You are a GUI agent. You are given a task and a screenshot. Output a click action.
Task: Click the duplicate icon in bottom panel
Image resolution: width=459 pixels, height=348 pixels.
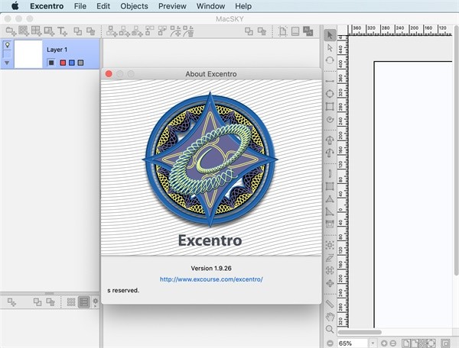tap(37, 302)
